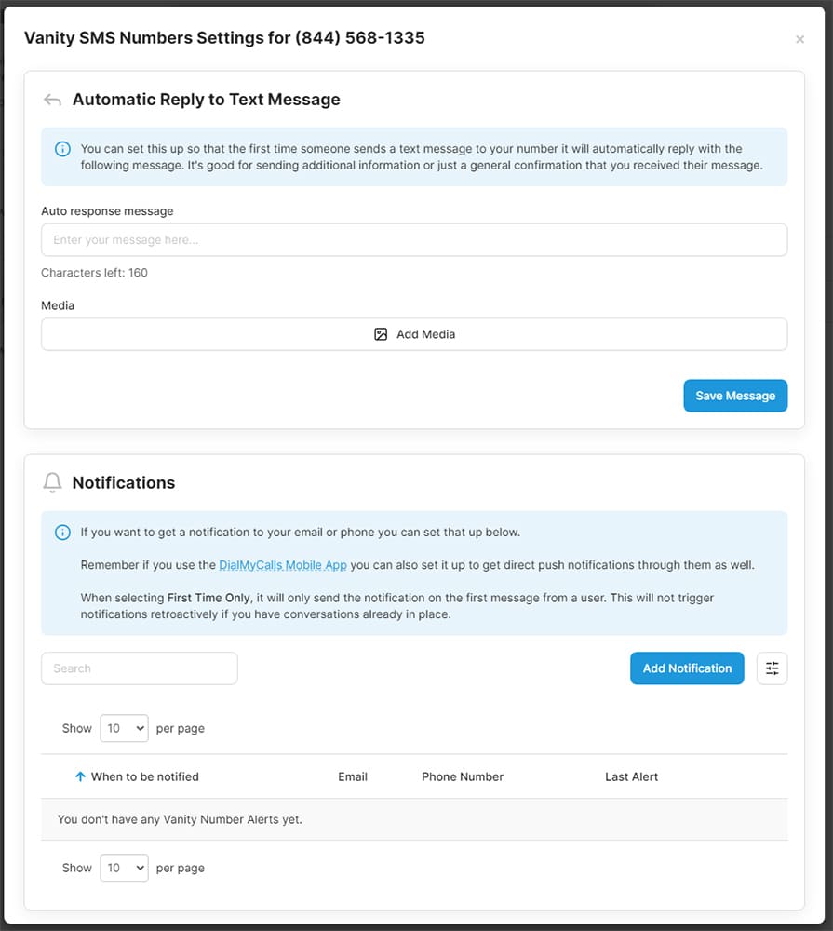833x931 pixels.
Task: Click the info icon in the auto-reply tip box
Action: [62, 149]
